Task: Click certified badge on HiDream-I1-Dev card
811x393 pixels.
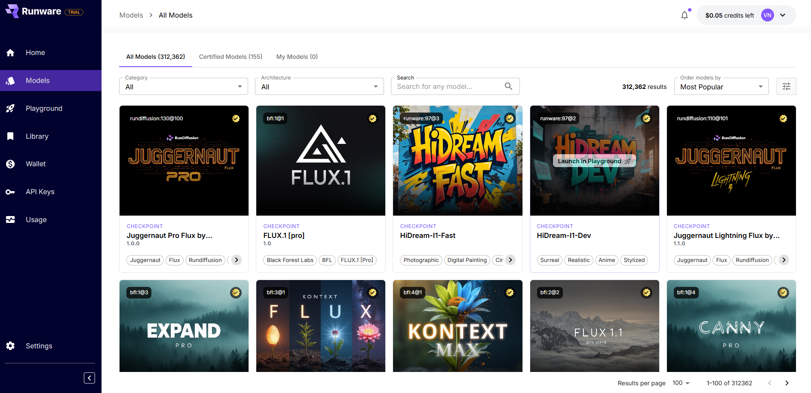Action: 646,119
